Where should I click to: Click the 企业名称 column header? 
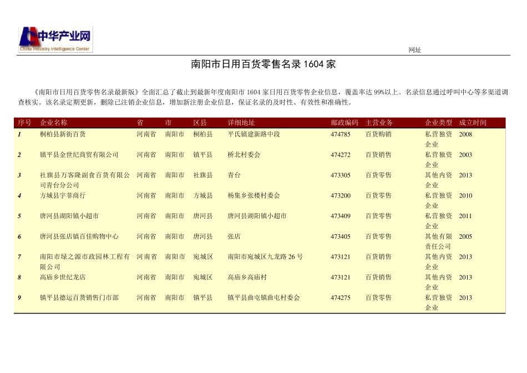tap(53, 123)
